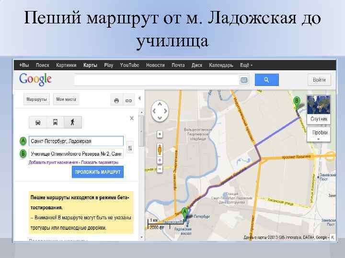The height and width of the screenshot is (258, 345).
Task: Open Карты in the top bar
Action: (x=90, y=65)
